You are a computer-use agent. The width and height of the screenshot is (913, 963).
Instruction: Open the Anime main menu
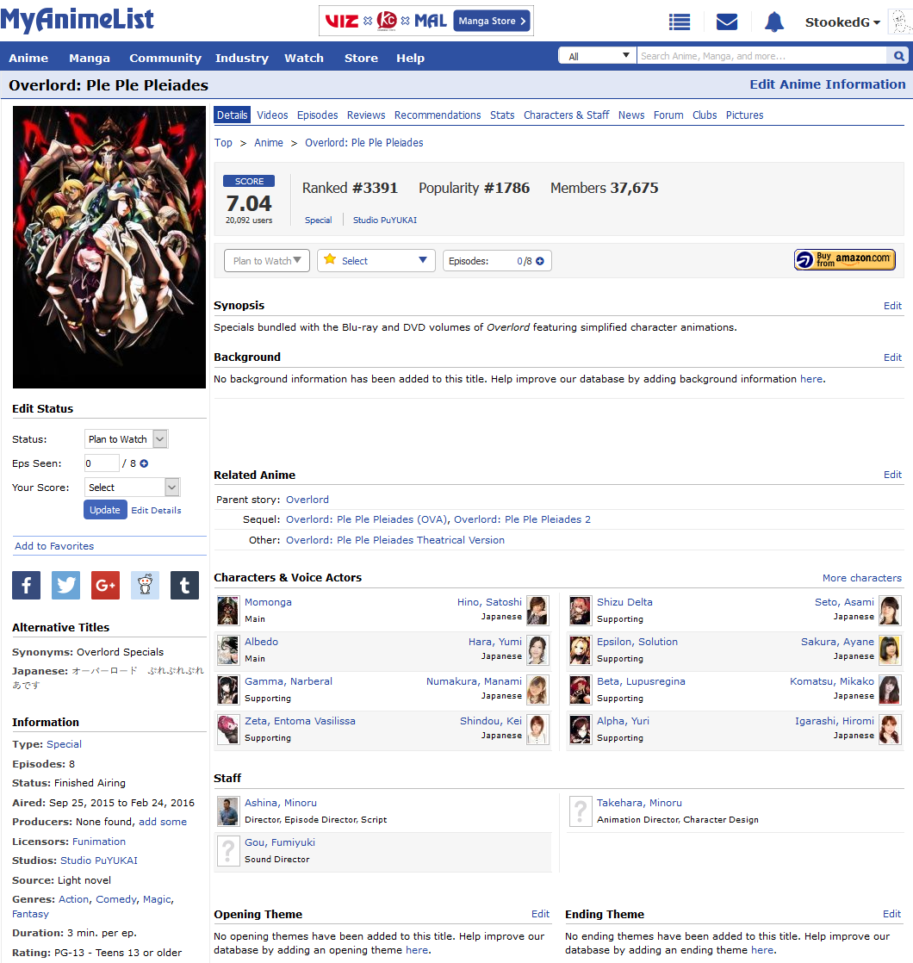tap(28, 59)
